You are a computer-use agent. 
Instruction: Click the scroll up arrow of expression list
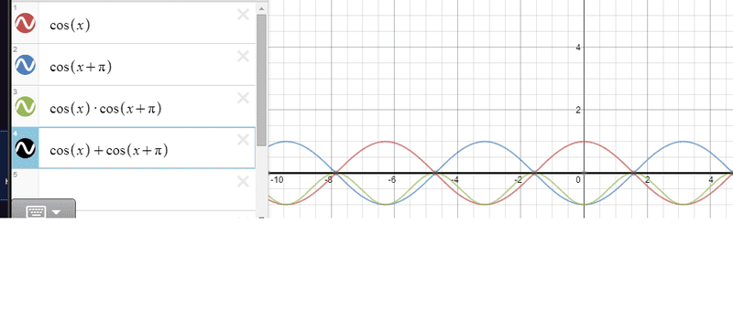261,8
